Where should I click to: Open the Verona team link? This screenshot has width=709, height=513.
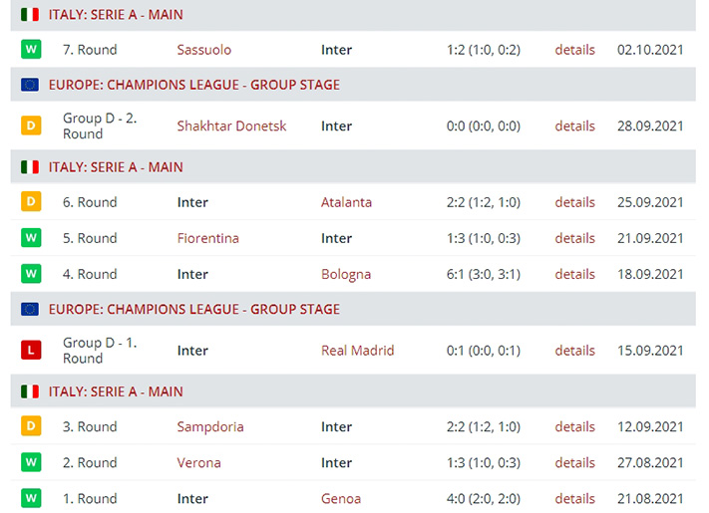[x=199, y=462]
